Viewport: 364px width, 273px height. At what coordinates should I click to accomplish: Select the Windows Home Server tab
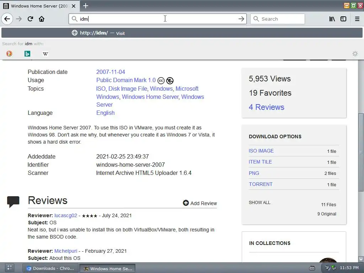tap(39, 6)
